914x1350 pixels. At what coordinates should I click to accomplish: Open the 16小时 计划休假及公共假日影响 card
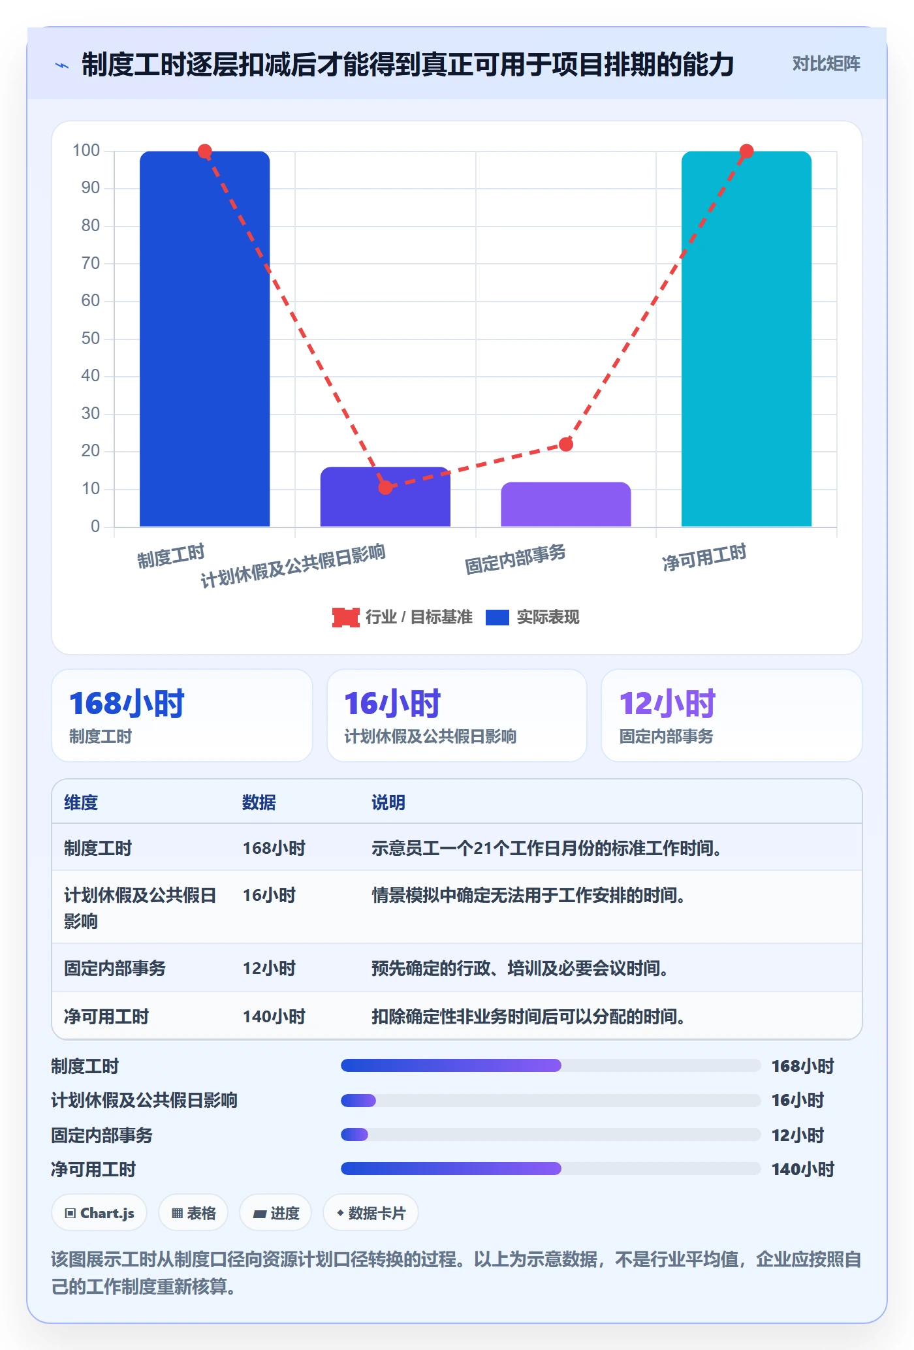[x=457, y=715]
